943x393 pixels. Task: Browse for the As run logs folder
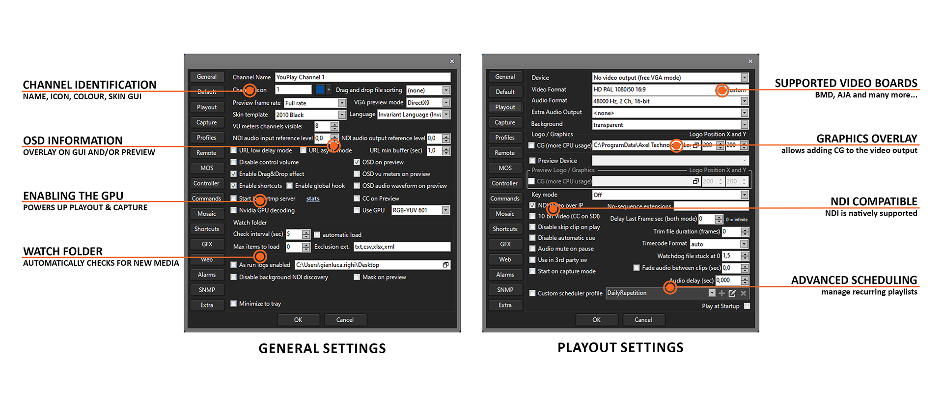(x=445, y=265)
